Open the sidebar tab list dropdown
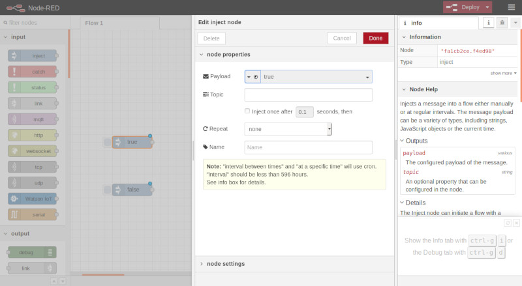The height and width of the screenshot is (286, 522). [515, 23]
